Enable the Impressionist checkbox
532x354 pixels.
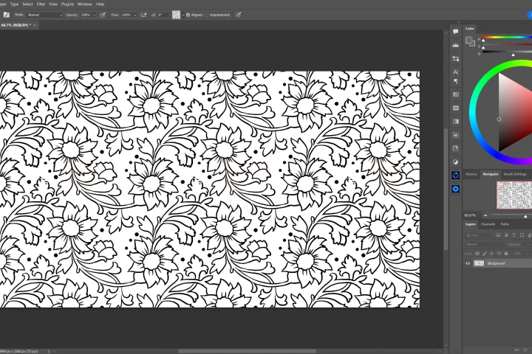click(206, 15)
